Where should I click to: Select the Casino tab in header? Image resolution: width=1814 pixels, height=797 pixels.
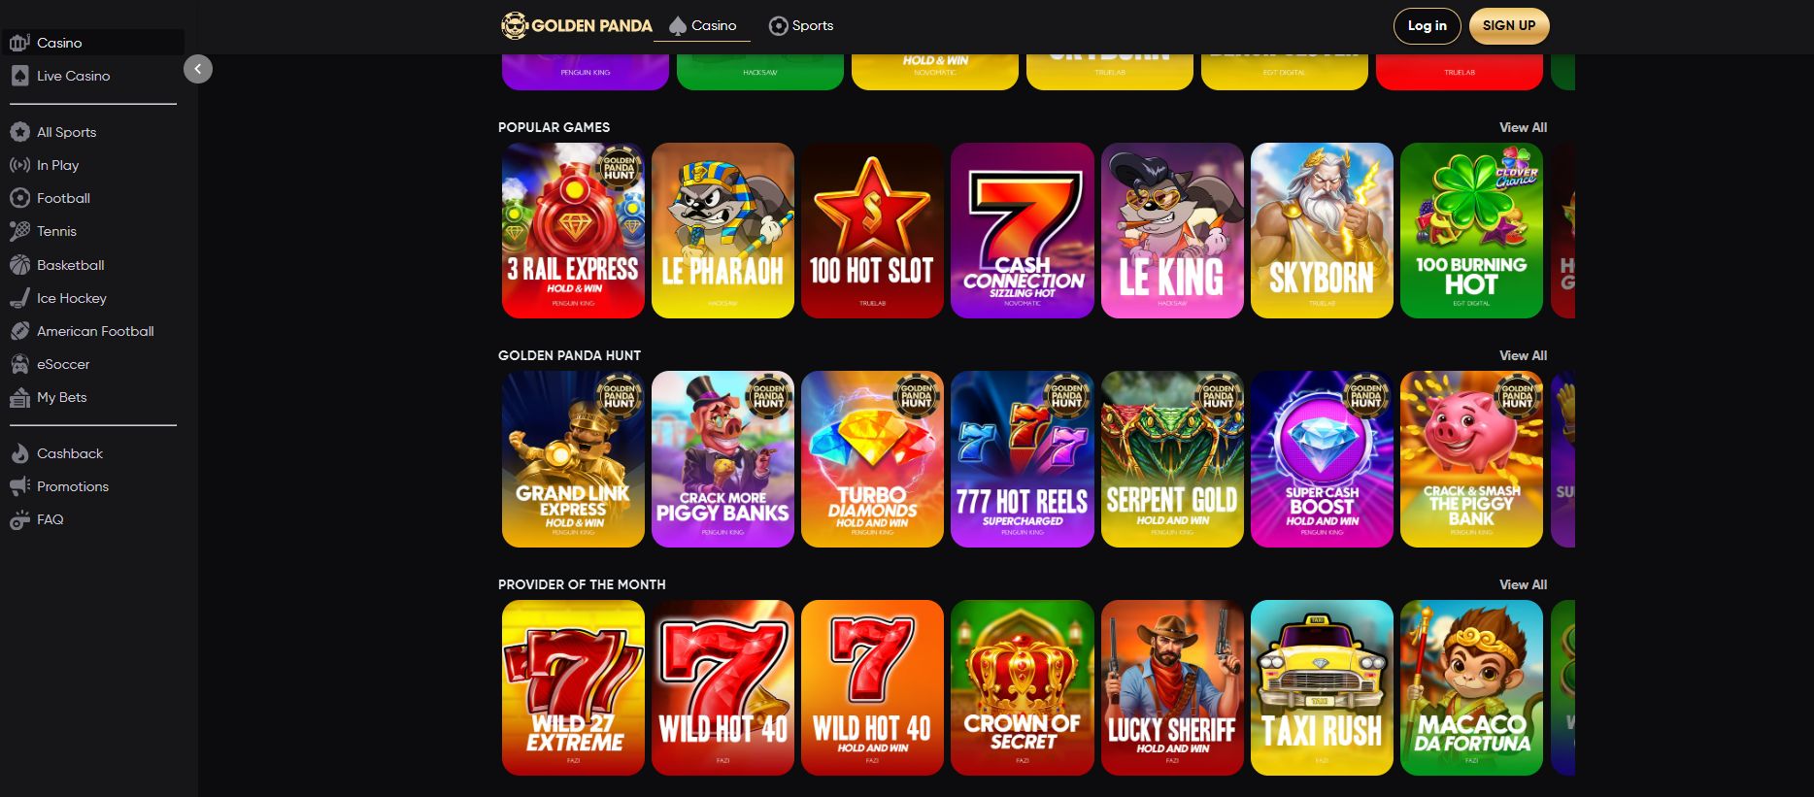(x=702, y=25)
